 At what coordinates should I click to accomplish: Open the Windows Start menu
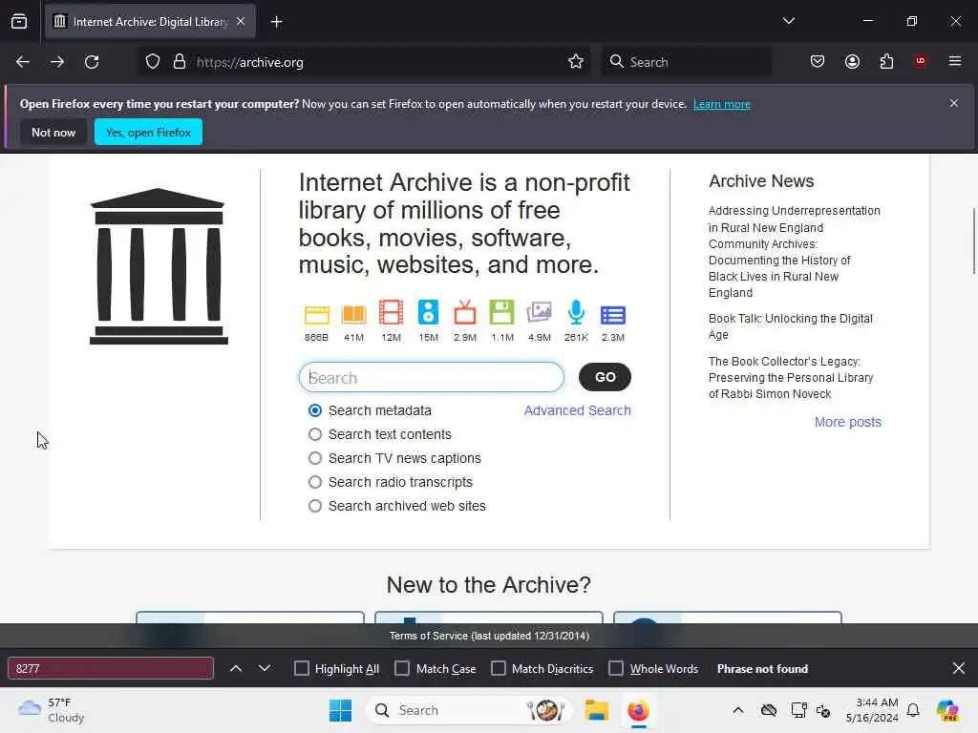(x=341, y=710)
